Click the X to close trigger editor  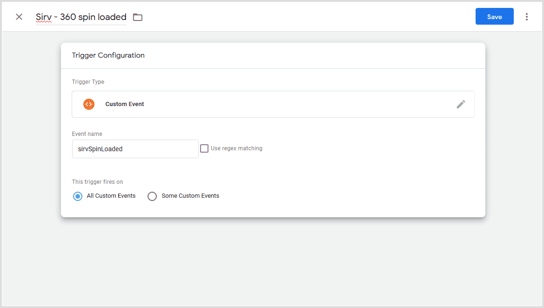19,16
